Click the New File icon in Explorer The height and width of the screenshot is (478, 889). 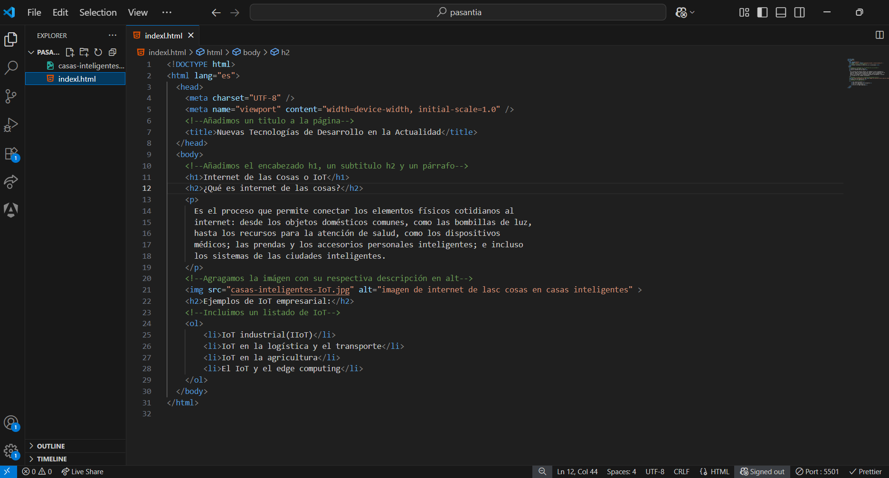point(70,52)
